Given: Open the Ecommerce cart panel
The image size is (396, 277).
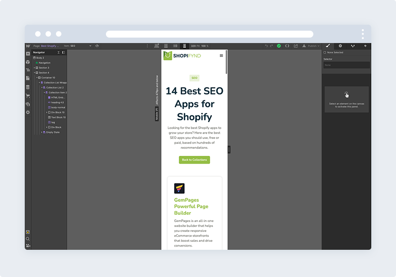Looking at the screenshot, I should 28,95.
